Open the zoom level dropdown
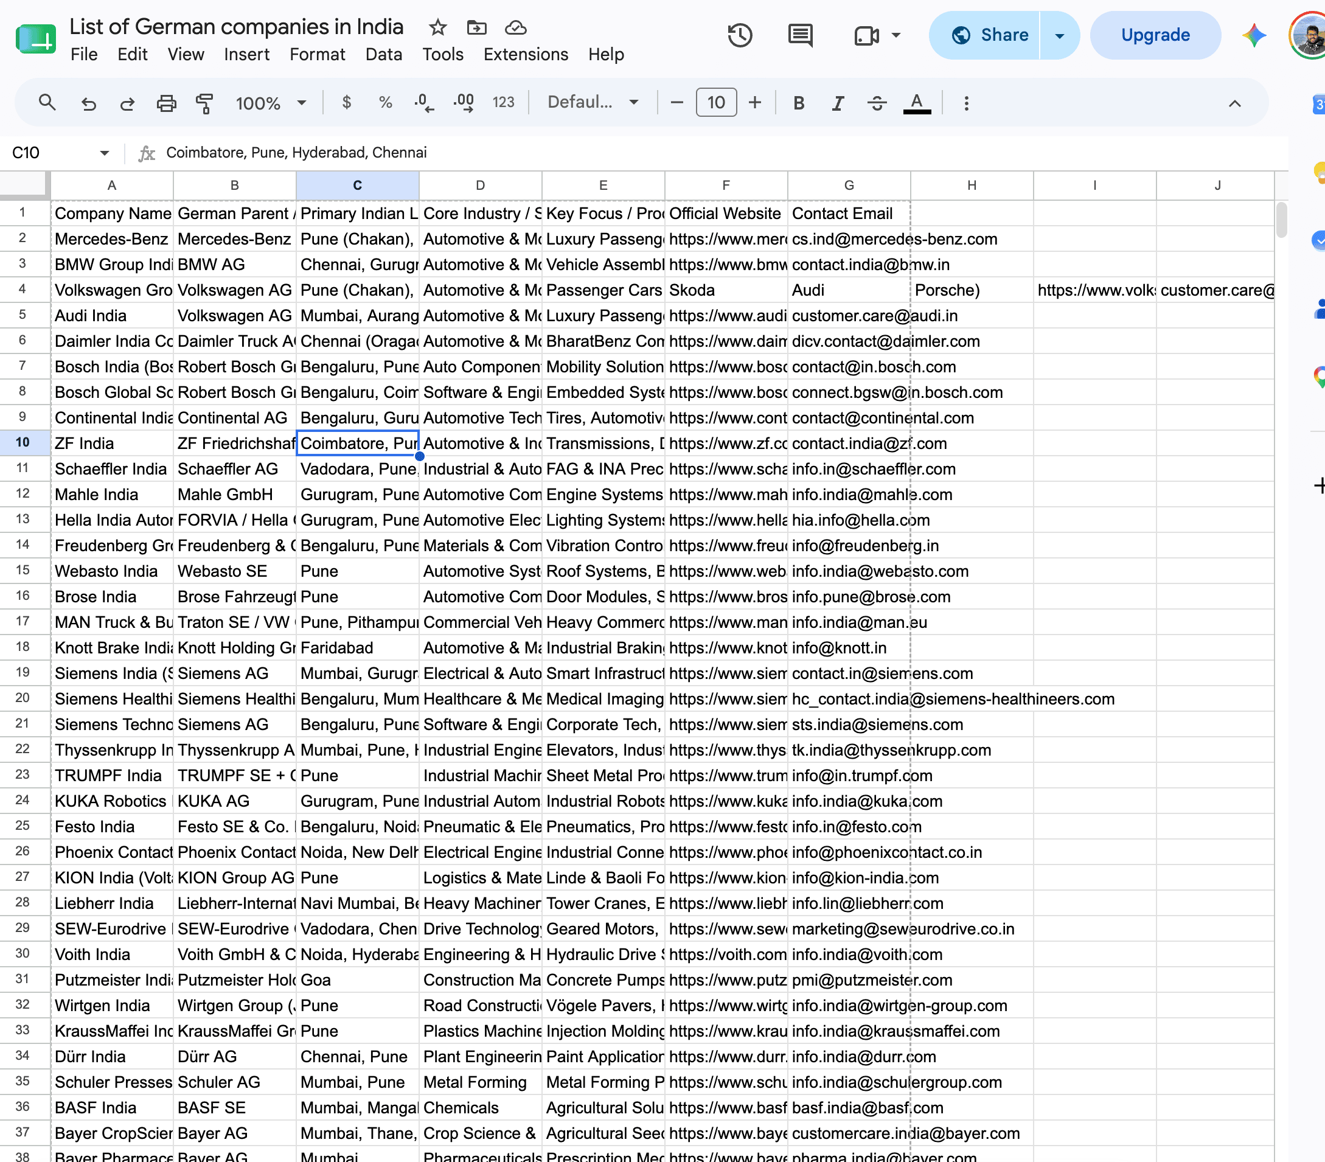Image resolution: width=1325 pixels, height=1162 pixels. coord(271,102)
